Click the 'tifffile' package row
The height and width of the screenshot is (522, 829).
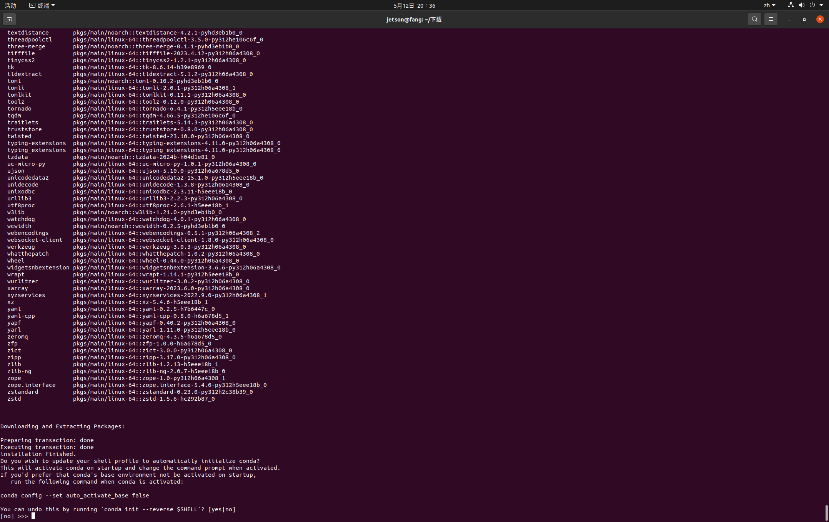[x=133, y=53]
